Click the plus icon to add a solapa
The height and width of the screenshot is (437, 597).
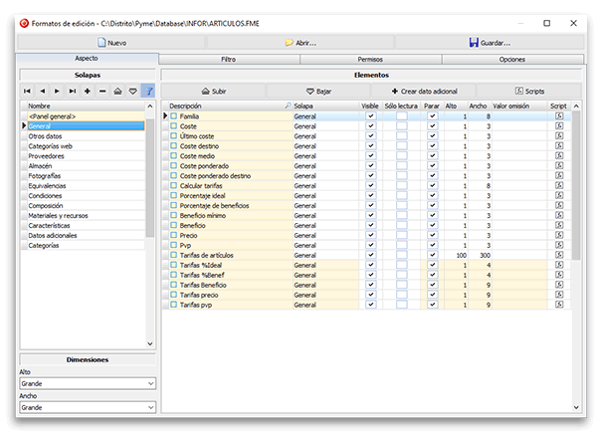[88, 91]
